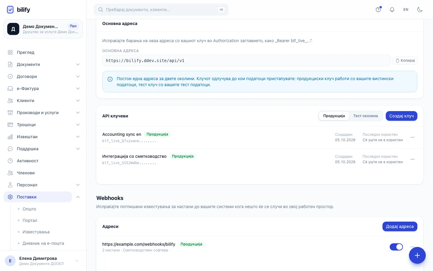433x271 pixels.
Task: Switch to dark mode moon icon
Action: click(x=420, y=10)
